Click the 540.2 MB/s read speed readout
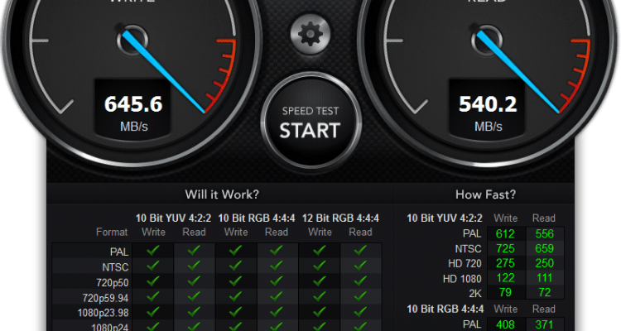The image size is (621, 331). point(488,106)
